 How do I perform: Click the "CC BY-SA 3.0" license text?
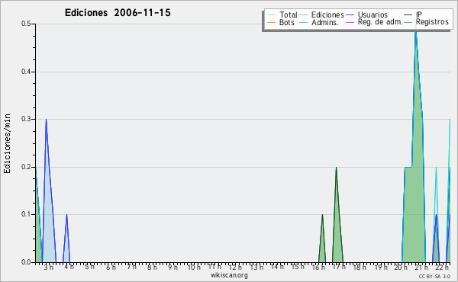(x=434, y=277)
